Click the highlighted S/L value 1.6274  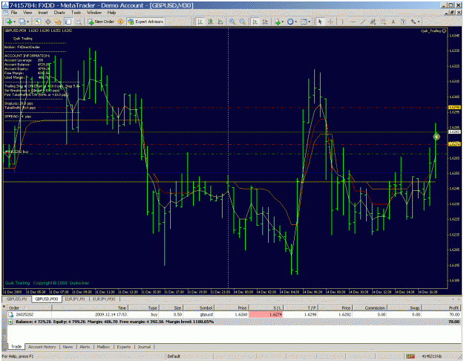tap(266, 314)
